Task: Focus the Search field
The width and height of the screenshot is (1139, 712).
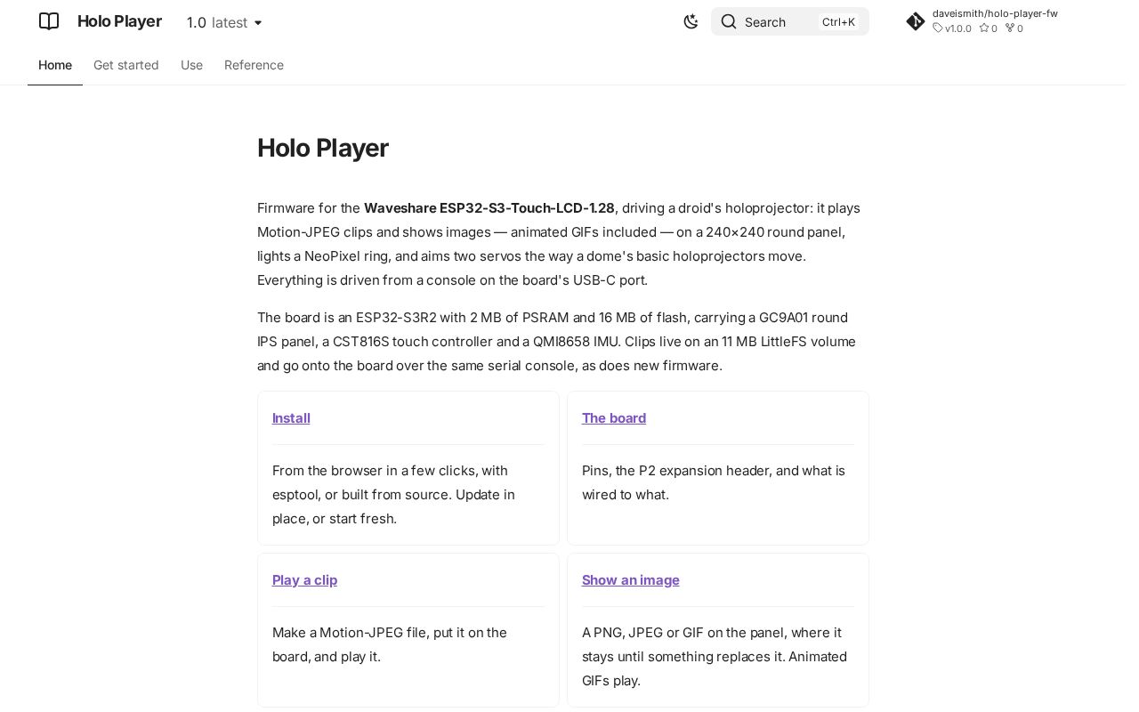Action: click(789, 21)
